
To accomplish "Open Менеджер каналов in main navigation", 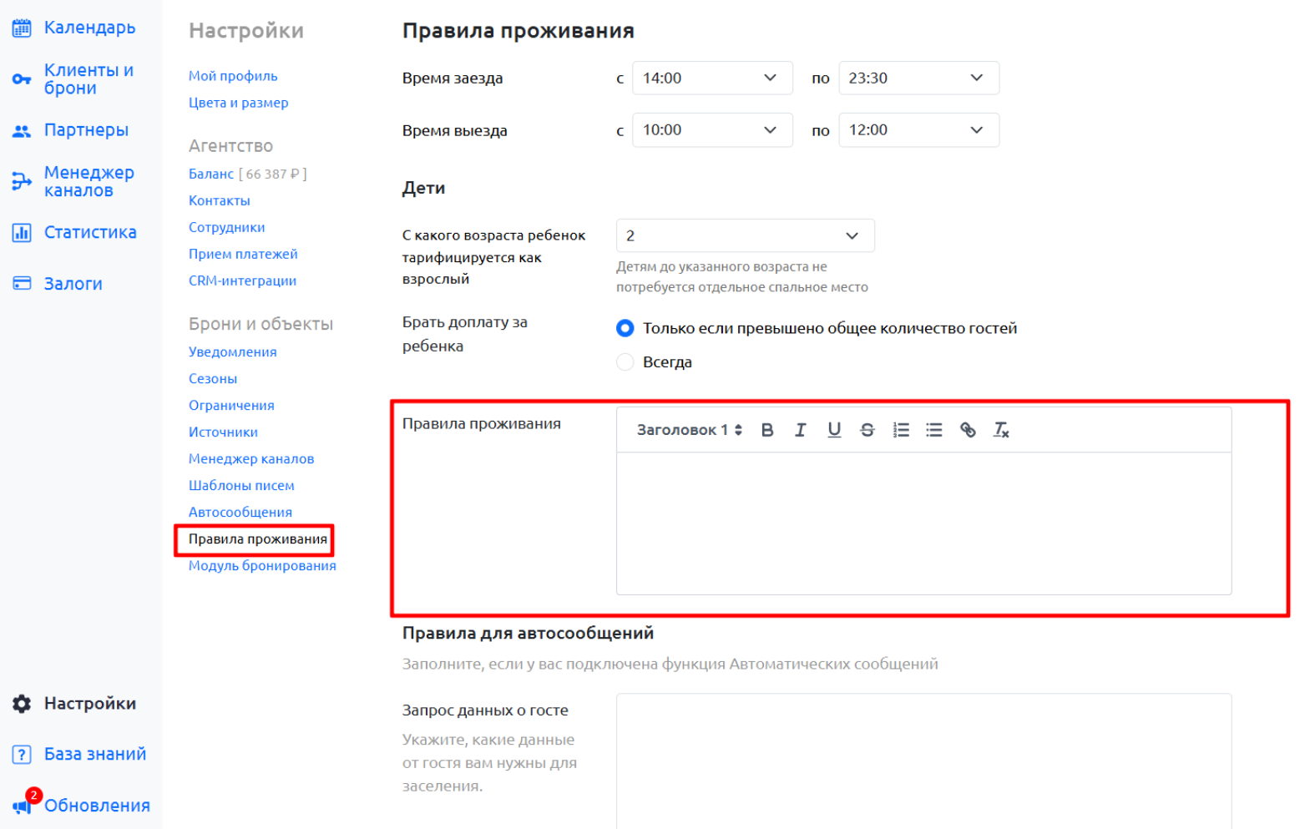I will (x=89, y=181).
